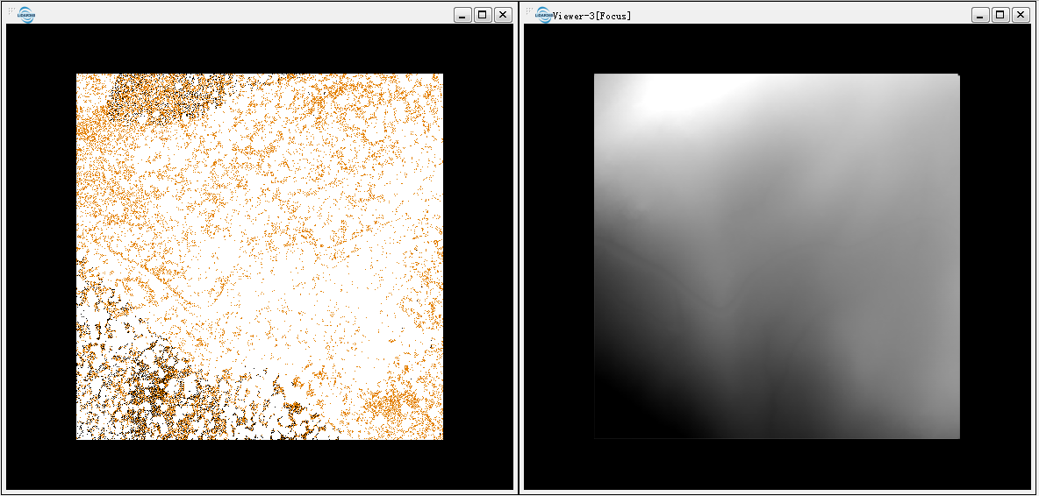Maximize the Viewer-3 window
This screenshot has width=1039, height=496.
pos(1000,15)
